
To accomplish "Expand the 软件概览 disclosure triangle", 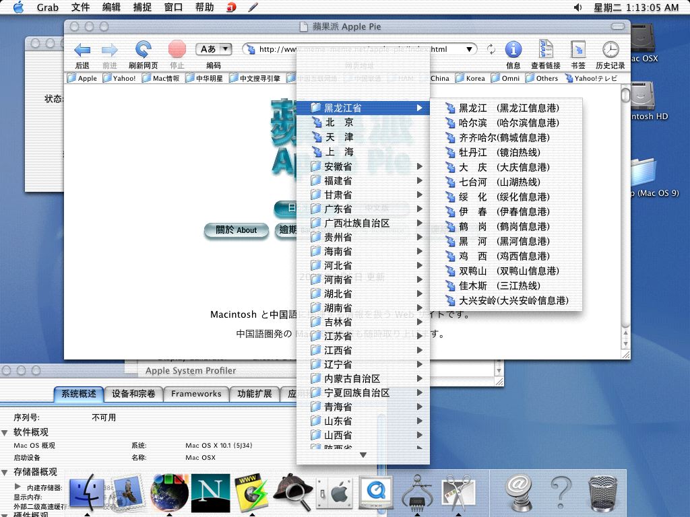I will point(5,432).
